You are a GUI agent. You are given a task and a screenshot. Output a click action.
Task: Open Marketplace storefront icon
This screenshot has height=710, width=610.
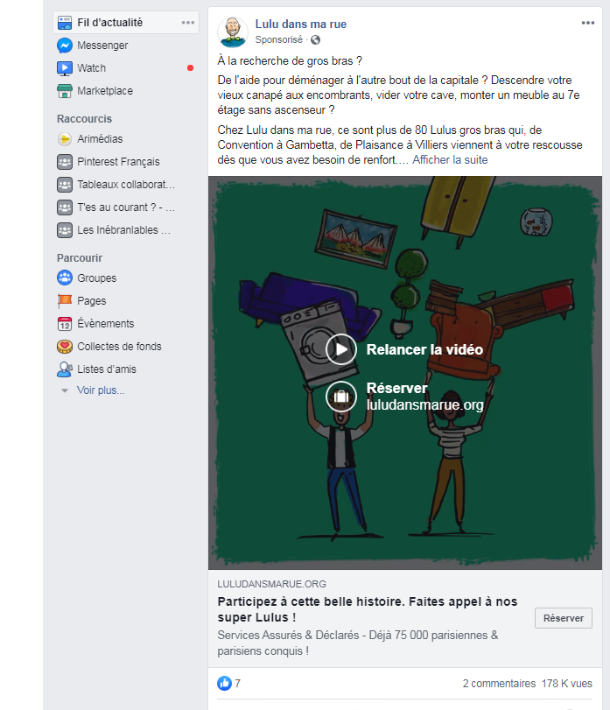tap(64, 91)
